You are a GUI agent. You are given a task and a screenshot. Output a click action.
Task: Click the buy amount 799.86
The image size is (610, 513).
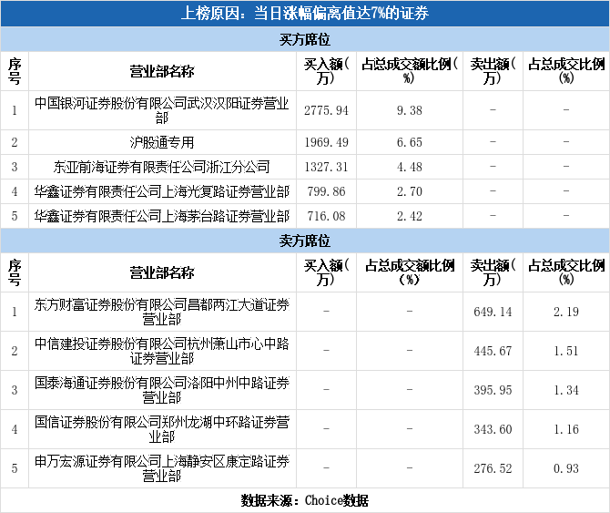point(326,191)
